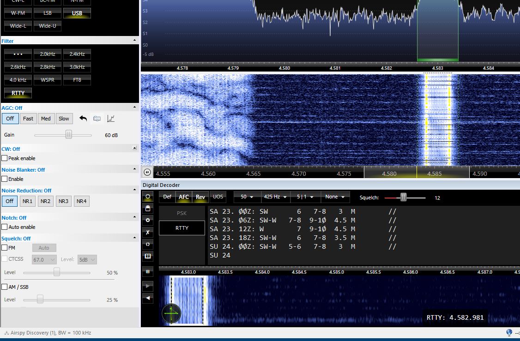Viewport: 520px width, 341px height.
Task: Select the NR2 noise reduction button
Action: 45,201
